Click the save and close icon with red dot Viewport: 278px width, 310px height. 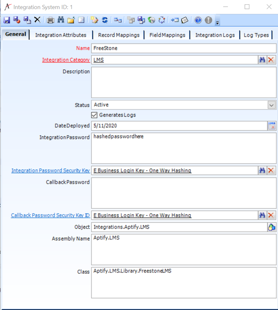click(17, 20)
